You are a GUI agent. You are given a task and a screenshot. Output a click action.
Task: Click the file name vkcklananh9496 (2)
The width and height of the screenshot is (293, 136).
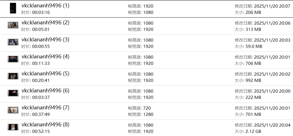click(45, 23)
